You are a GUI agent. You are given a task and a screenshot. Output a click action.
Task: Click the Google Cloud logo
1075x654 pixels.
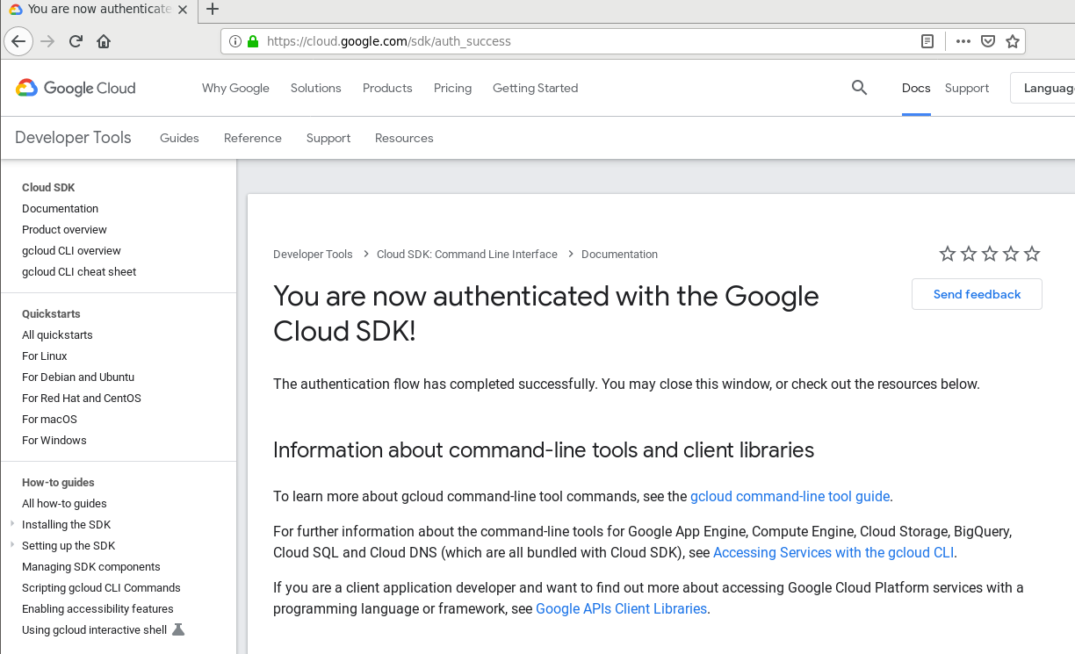tap(76, 88)
